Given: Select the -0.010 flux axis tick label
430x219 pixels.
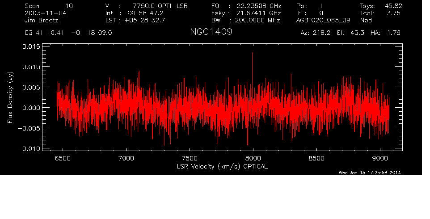Looking at the screenshot, I should [x=28, y=148].
